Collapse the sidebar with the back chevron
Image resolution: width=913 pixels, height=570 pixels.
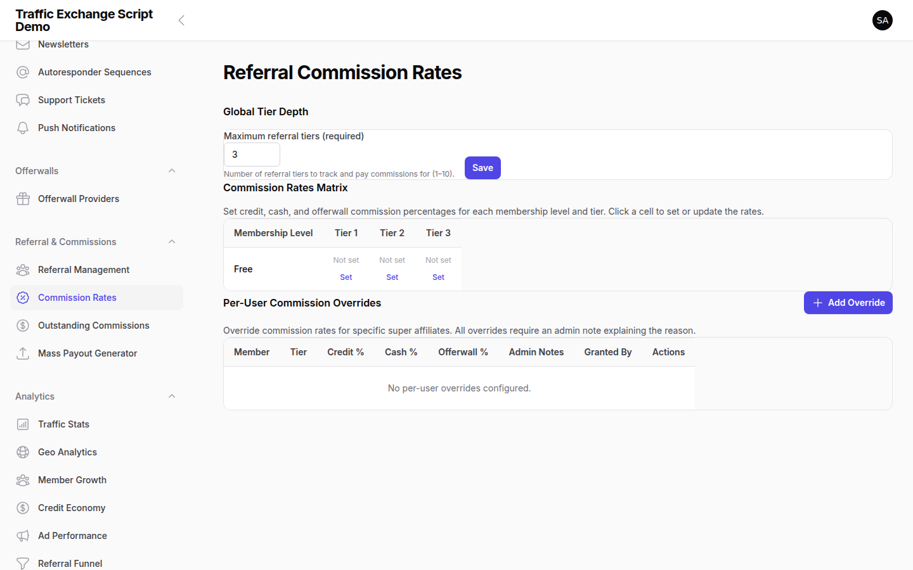click(181, 20)
